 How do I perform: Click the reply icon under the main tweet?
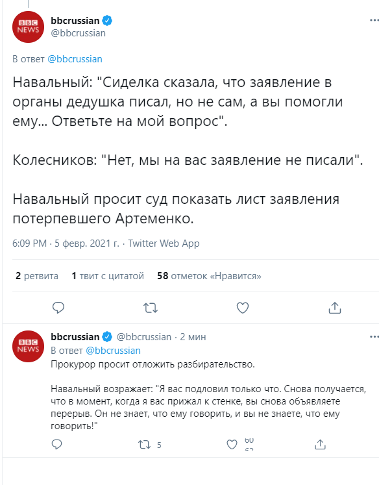(x=58, y=308)
